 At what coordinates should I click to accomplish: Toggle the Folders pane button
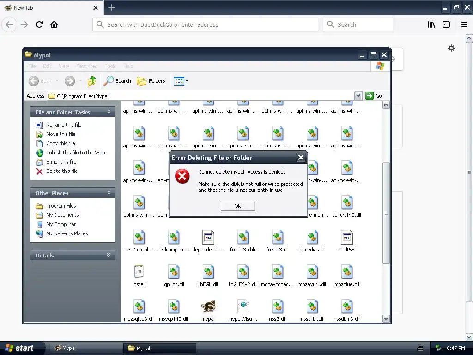coord(151,81)
